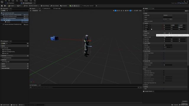
Task: Select ConstructionScript function
Action: [x=7, y=58]
